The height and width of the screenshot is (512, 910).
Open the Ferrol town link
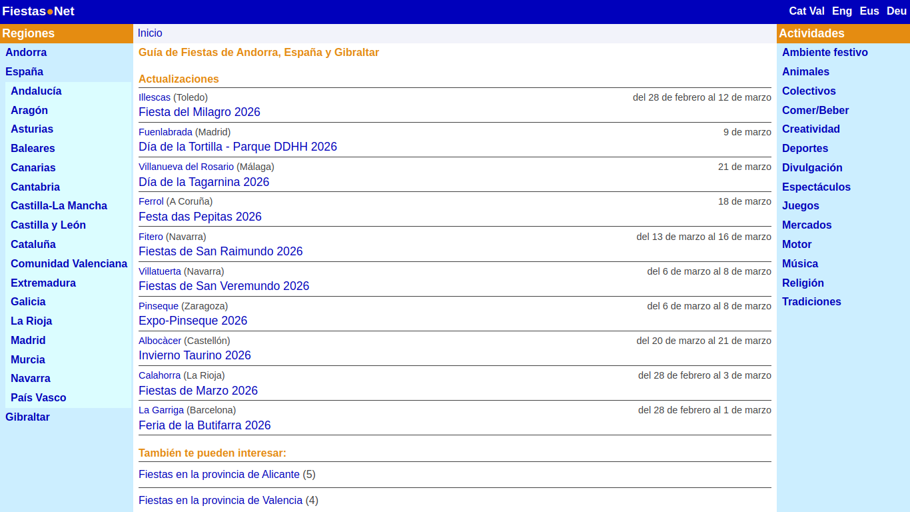151,201
